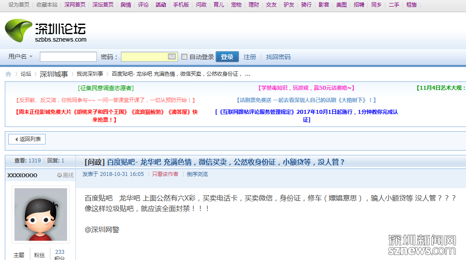
Task: Click the Shenzhen Forum green logo
Action: coord(19,32)
